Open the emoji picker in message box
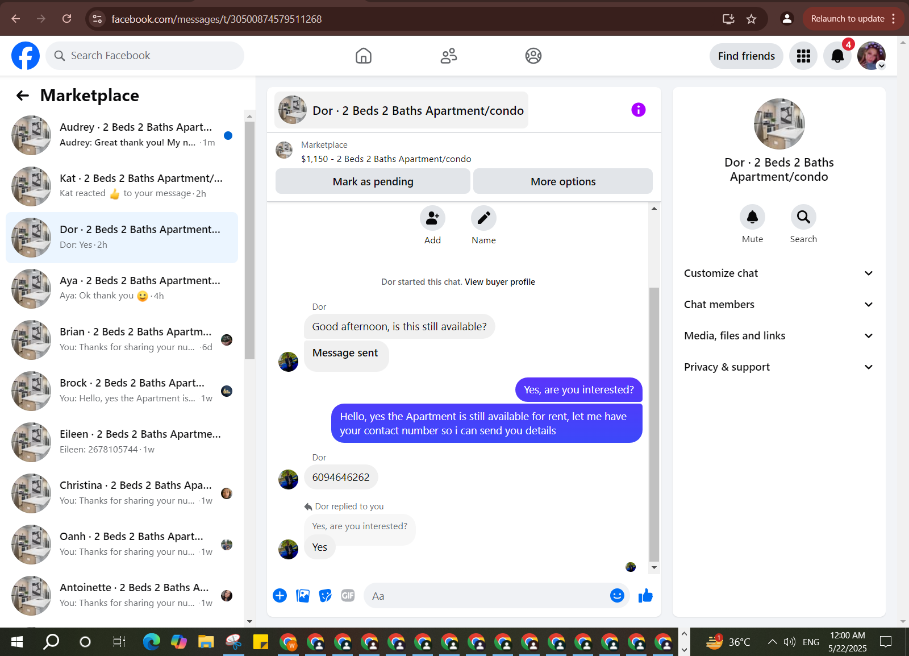The width and height of the screenshot is (909, 656). [617, 595]
